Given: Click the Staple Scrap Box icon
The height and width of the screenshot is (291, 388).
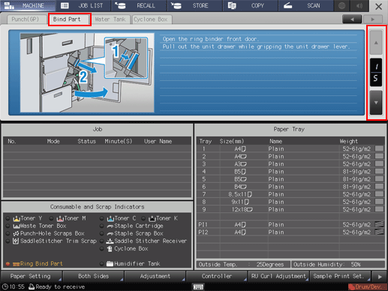Looking at the screenshot, I should click(110, 234).
